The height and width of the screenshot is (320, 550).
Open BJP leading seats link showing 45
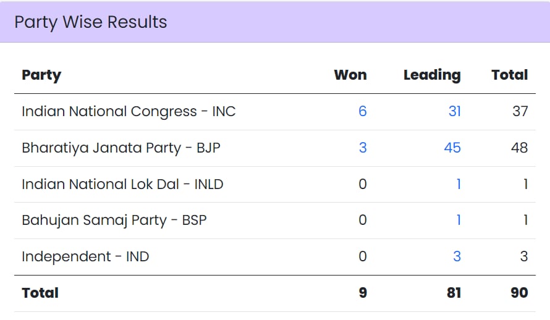(x=452, y=148)
